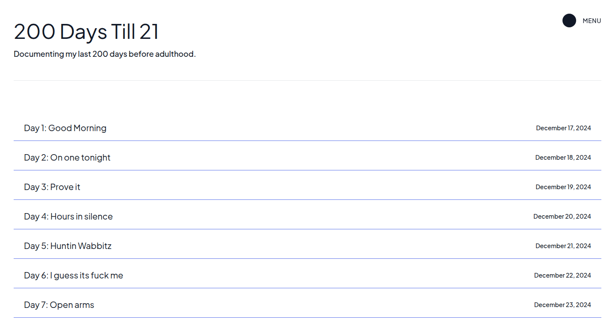Click the December 17, 2024 date
615x325 pixels.
(563, 128)
